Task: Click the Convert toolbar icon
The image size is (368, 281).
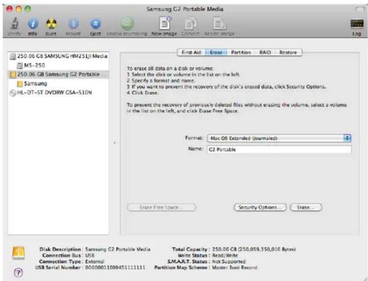Action: [190, 24]
